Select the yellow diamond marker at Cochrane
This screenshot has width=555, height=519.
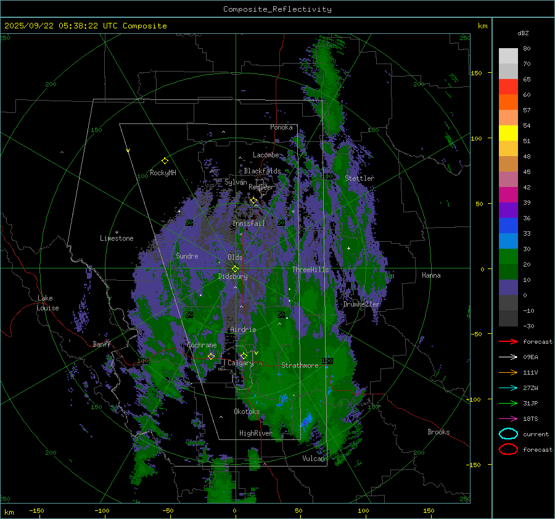(x=211, y=356)
